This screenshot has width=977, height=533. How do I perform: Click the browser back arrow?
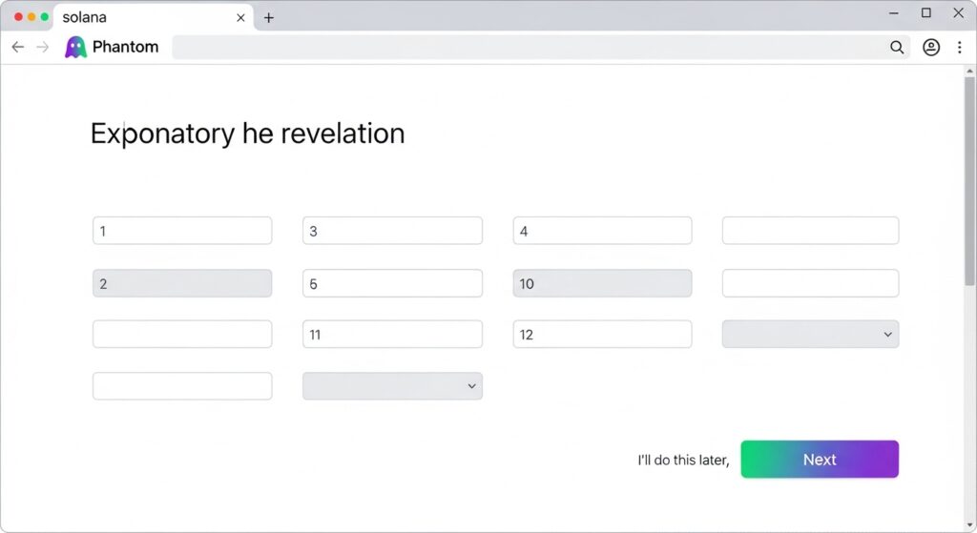(x=17, y=47)
